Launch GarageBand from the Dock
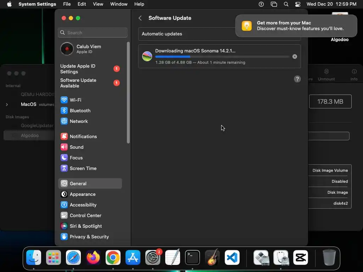Screen dimensions: 363x272 point(212,257)
